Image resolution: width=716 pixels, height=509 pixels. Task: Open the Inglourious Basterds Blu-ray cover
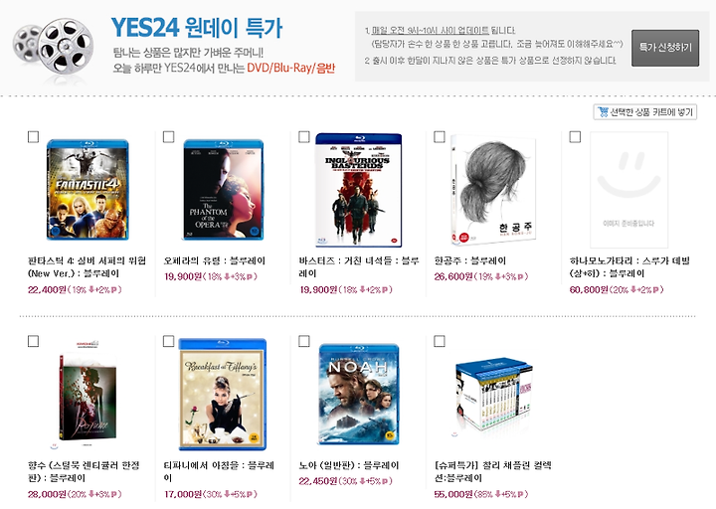[358, 190]
